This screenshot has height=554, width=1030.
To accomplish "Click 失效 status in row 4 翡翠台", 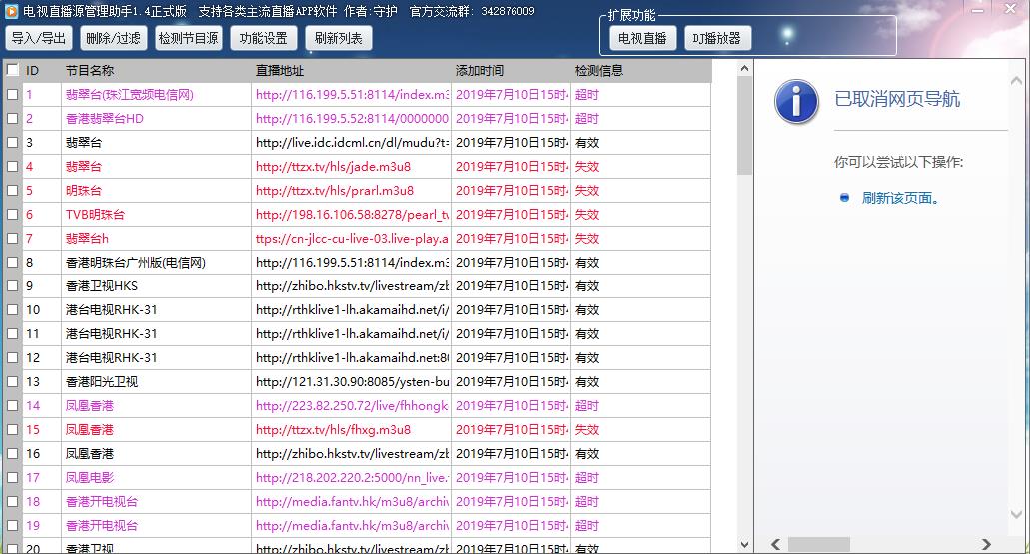I will [587, 166].
